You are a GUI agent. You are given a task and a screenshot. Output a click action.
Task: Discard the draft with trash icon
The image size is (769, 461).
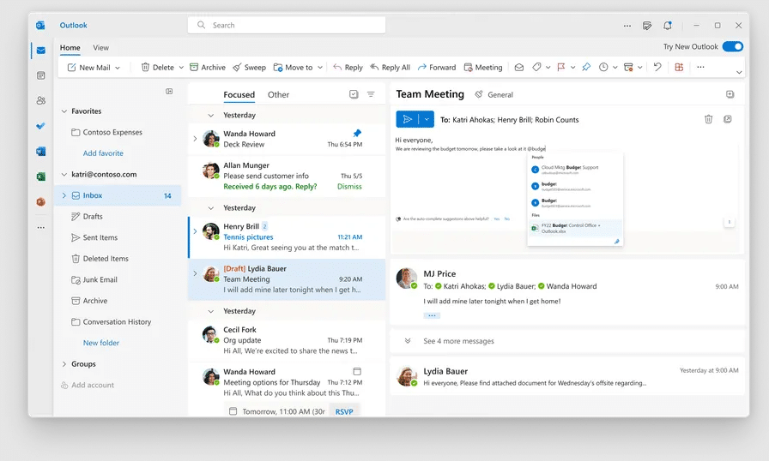tap(708, 119)
